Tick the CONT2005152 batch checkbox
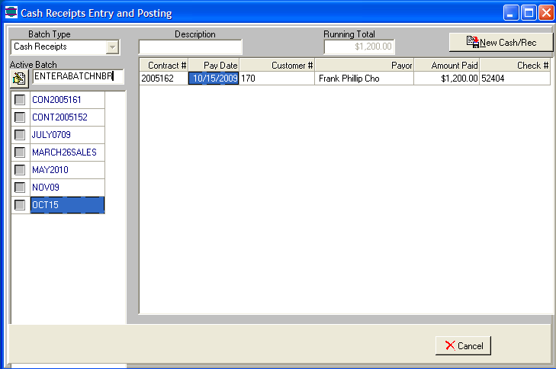 pyautogui.click(x=20, y=117)
